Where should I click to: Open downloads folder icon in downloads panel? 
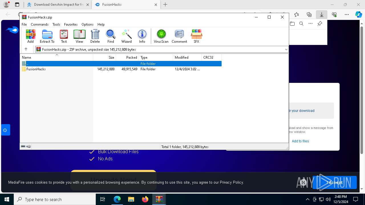point(292,24)
